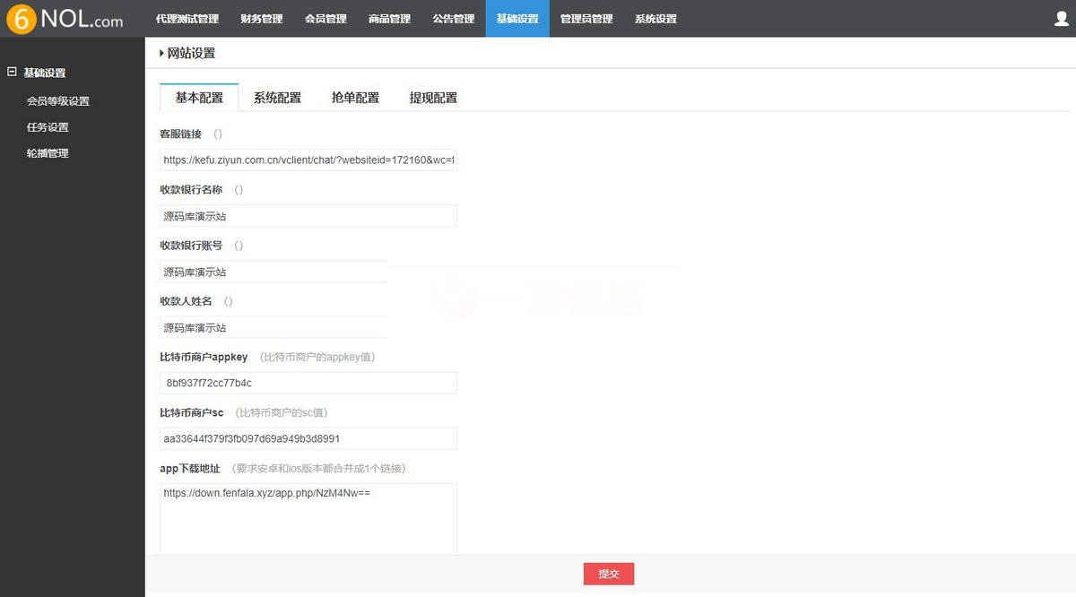Open the 会员管理 menu
This screenshot has height=597, width=1076.
(325, 18)
